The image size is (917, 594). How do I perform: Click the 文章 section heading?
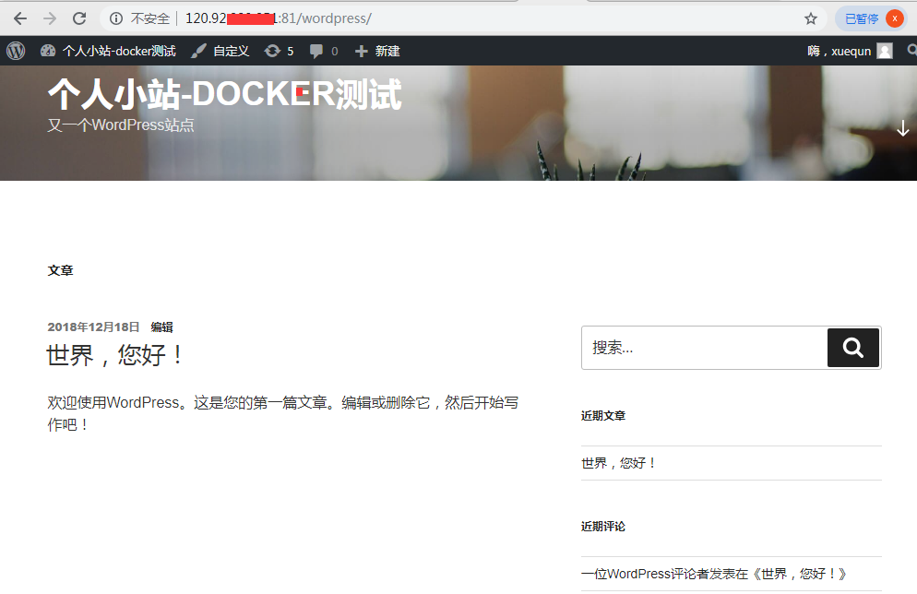click(x=60, y=270)
